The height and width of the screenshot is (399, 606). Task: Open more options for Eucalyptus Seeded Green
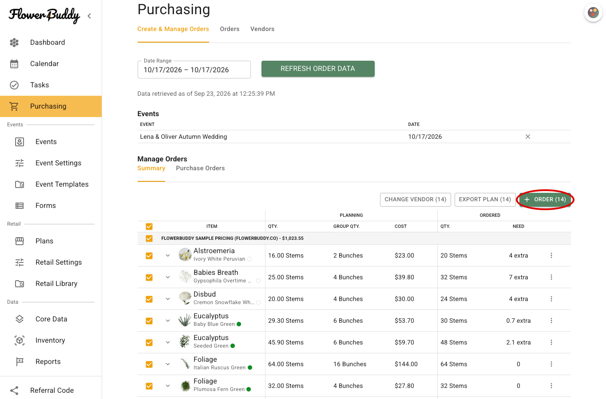pyautogui.click(x=551, y=342)
